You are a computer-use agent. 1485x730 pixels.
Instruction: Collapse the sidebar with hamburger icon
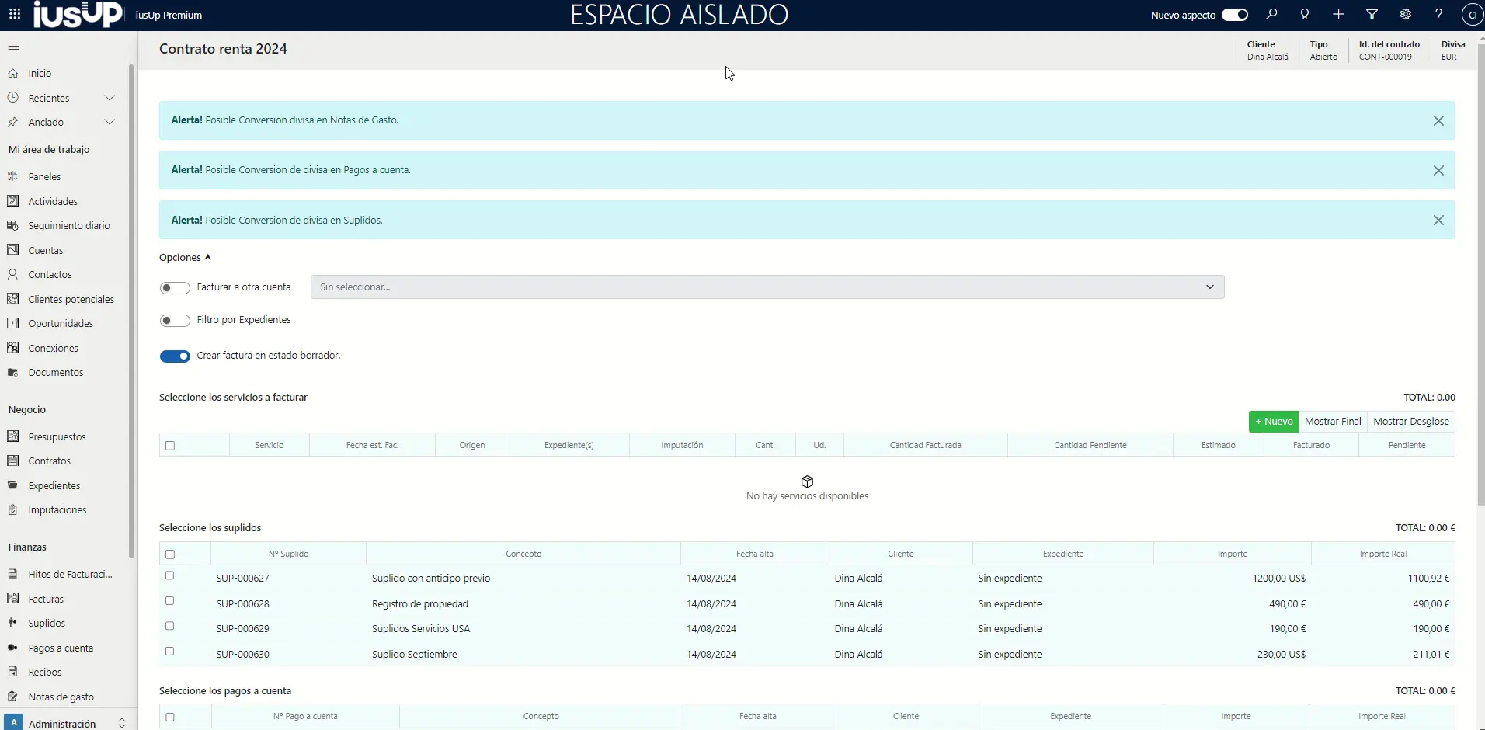(x=13, y=47)
